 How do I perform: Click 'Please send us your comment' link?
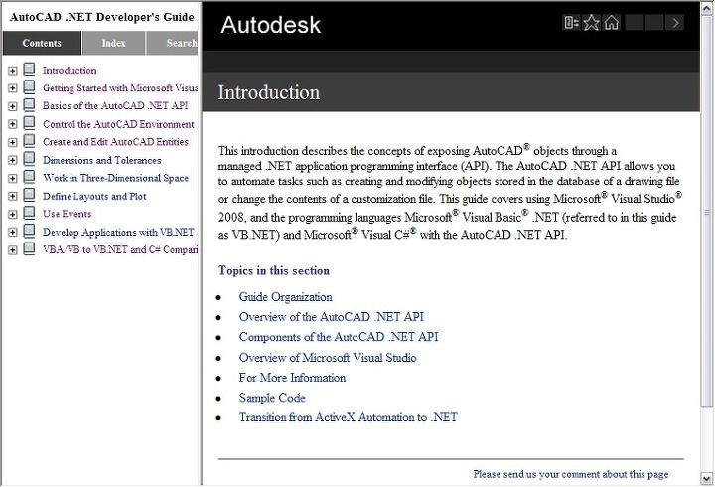click(x=571, y=474)
